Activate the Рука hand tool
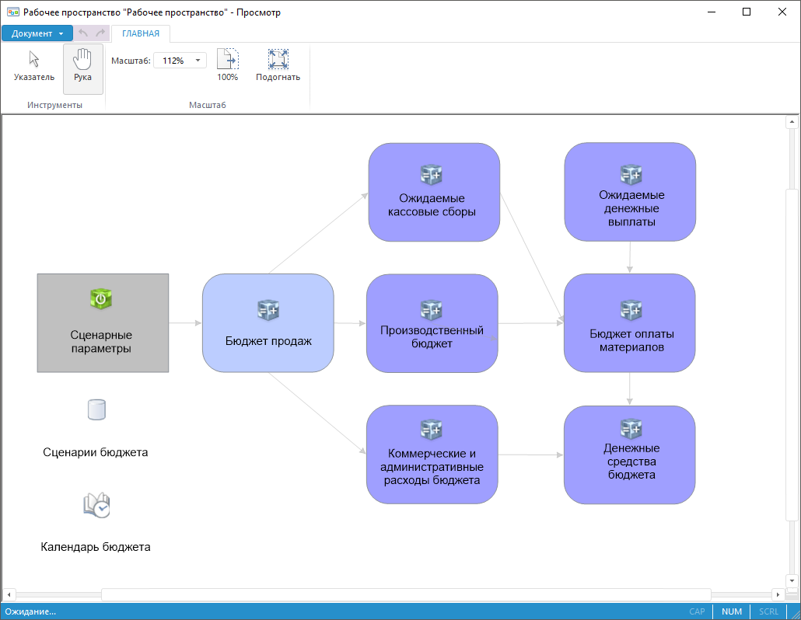The width and height of the screenshot is (801, 620). point(82,68)
